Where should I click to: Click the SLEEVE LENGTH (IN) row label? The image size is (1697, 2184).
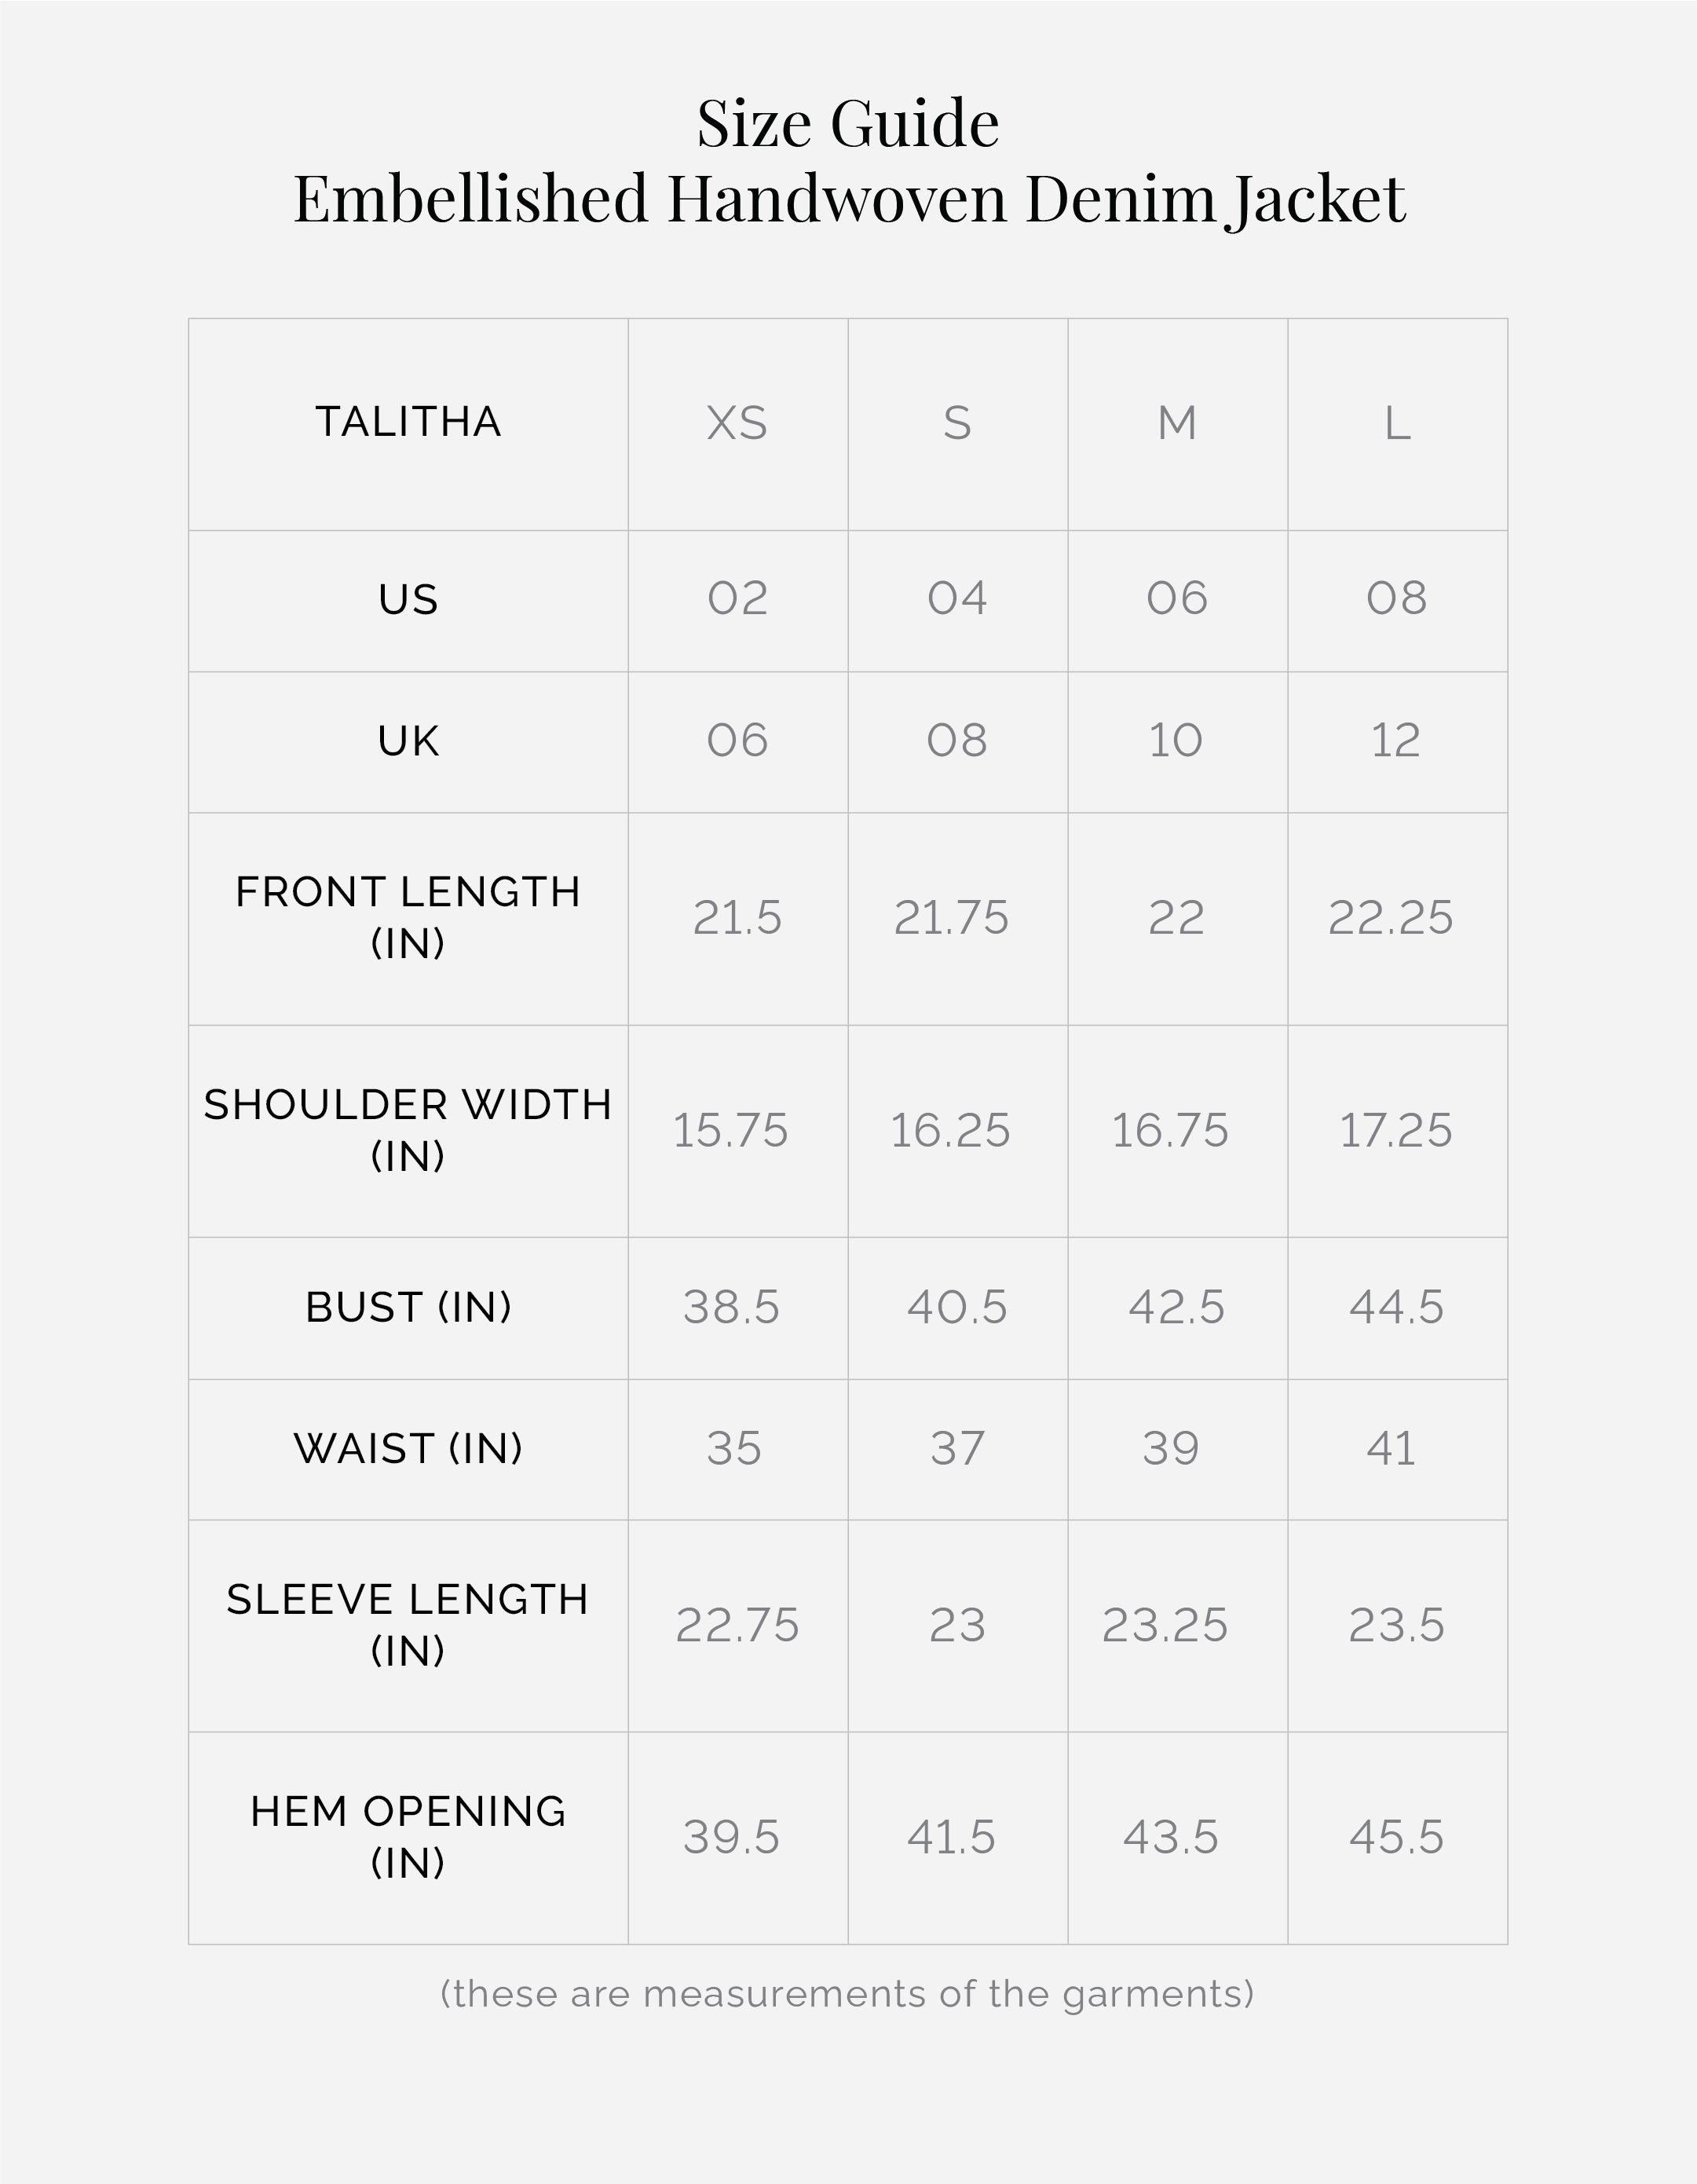pos(408,1625)
